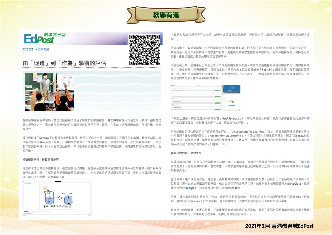Click the 教學有道 ribbon banner title
Image resolution: width=332 pixels, height=235 pixels.
pyautogui.click(x=166, y=15)
